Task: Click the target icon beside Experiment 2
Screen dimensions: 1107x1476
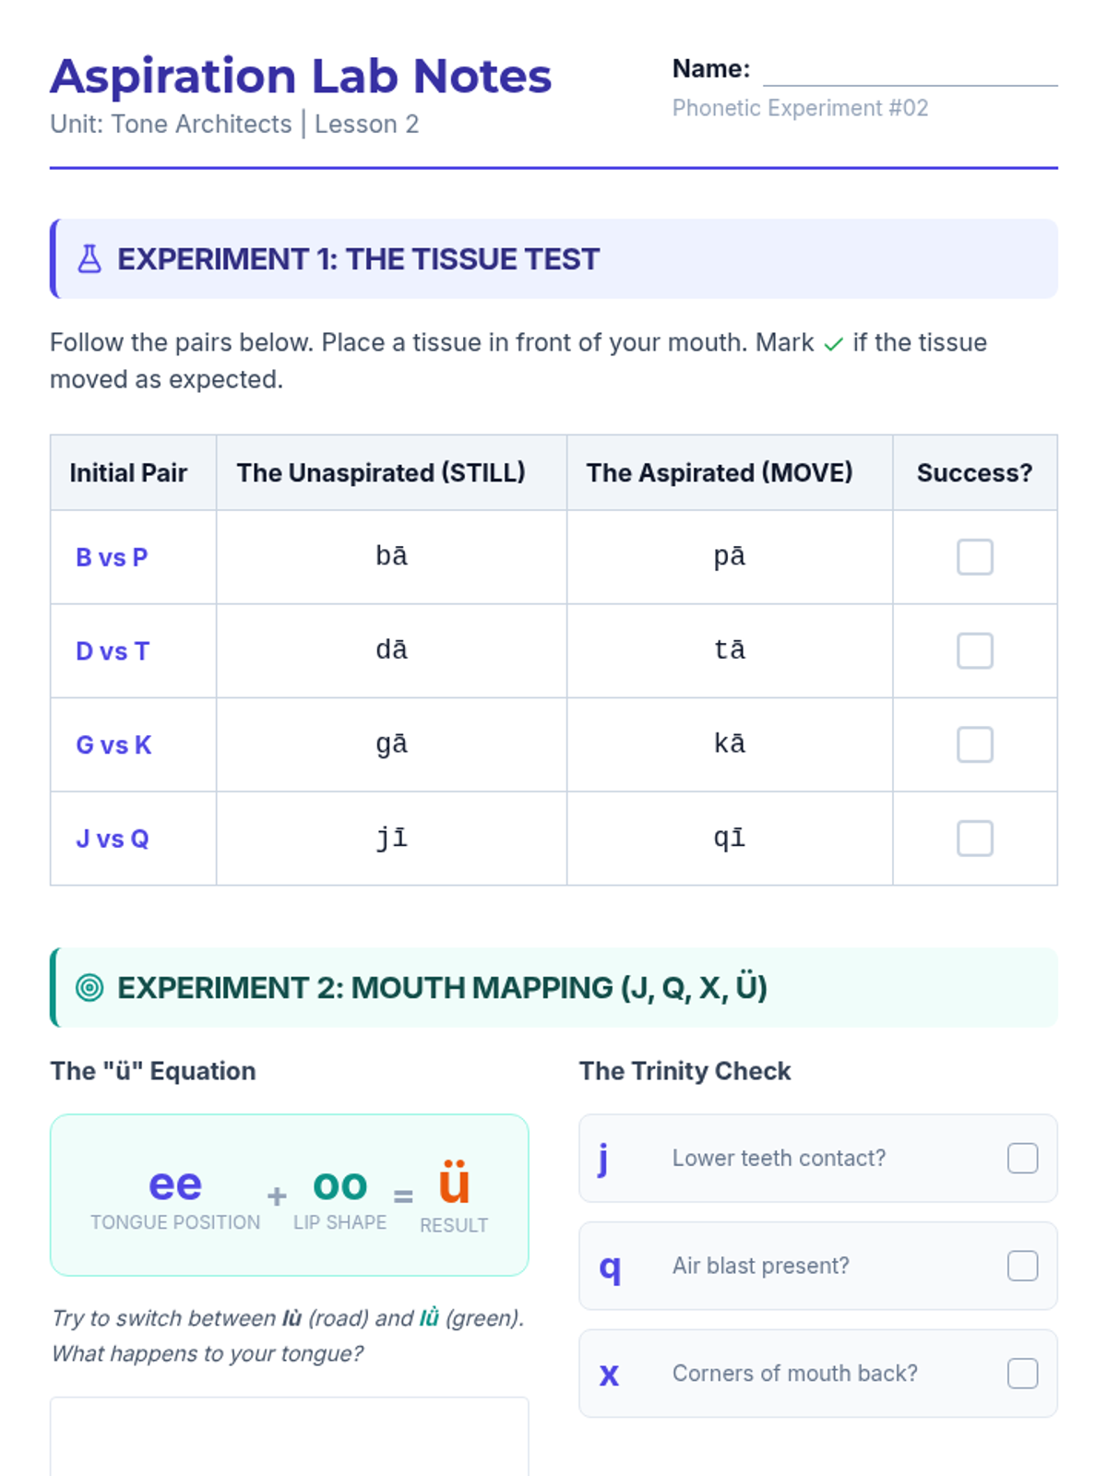Action: tap(89, 988)
